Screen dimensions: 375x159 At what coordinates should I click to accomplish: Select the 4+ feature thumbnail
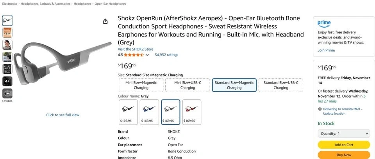click(7, 81)
